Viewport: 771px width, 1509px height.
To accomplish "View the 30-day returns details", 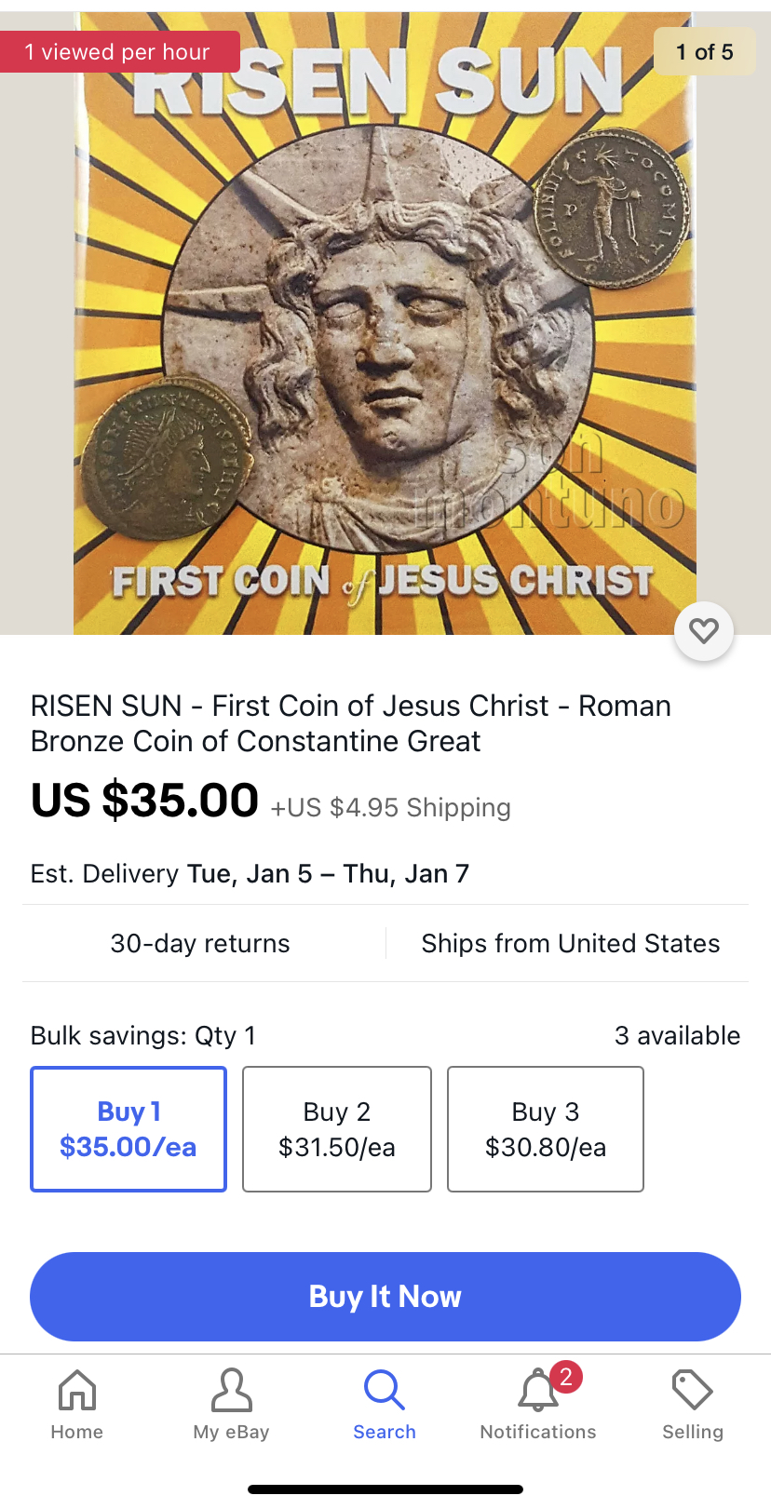I will (x=200, y=944).
